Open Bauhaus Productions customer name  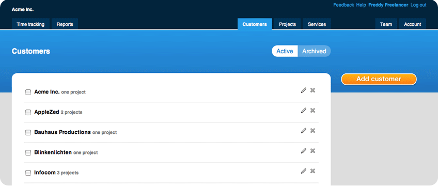(x=62, y=132)
